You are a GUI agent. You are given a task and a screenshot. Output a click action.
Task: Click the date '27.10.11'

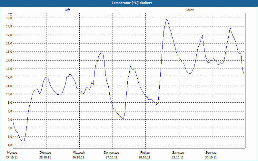[x=112, y=157]
